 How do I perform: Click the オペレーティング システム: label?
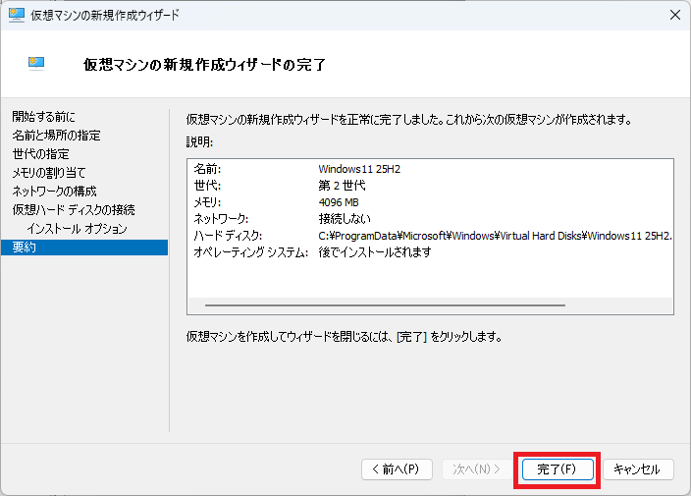tap(250, 252)
